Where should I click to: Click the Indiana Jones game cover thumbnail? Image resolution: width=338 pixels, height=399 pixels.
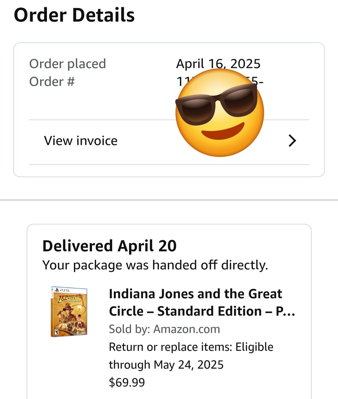[69, 312]
